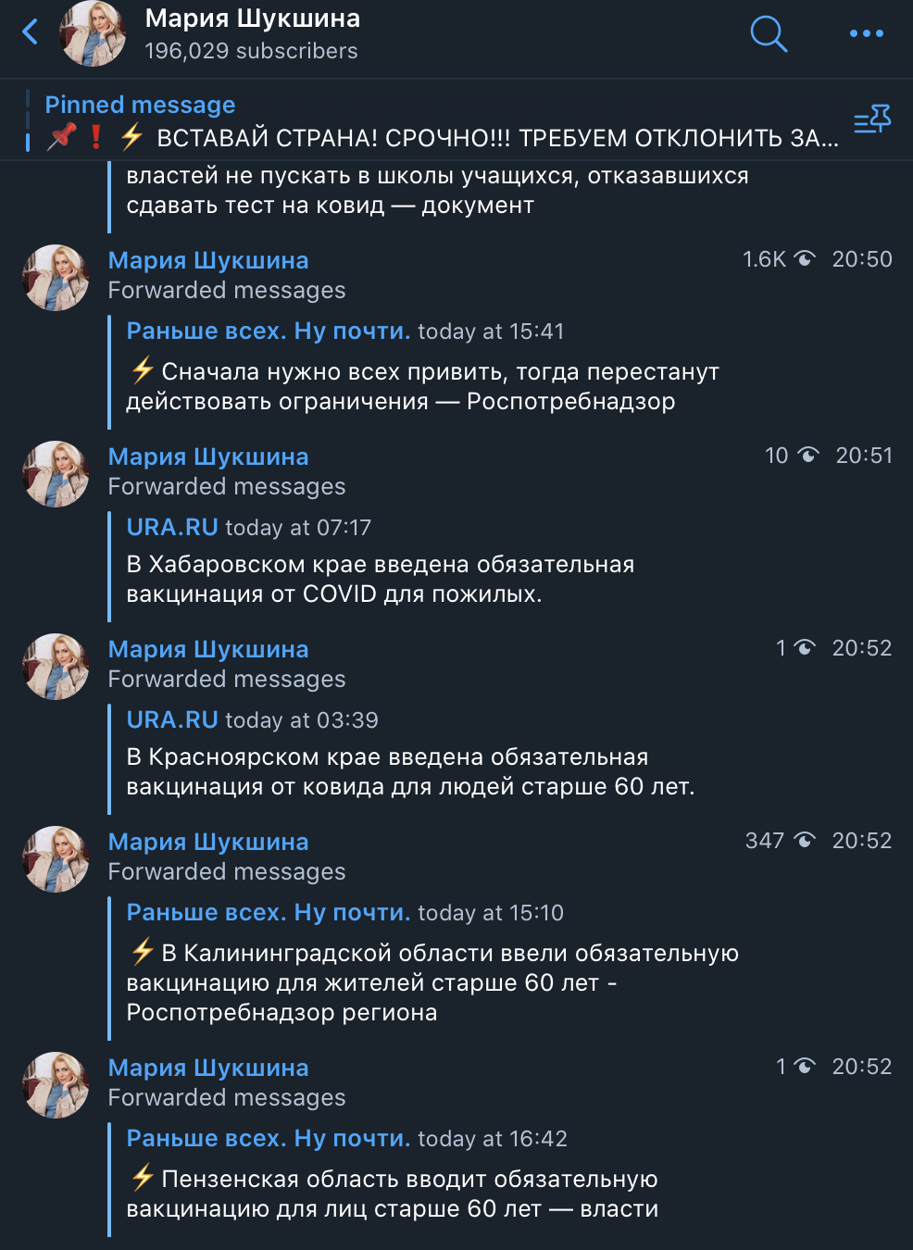The height and width of the screenshot is (1250, 913).
Task: Tap avatar beside the 20:50 message
Action: coord(56,277)
